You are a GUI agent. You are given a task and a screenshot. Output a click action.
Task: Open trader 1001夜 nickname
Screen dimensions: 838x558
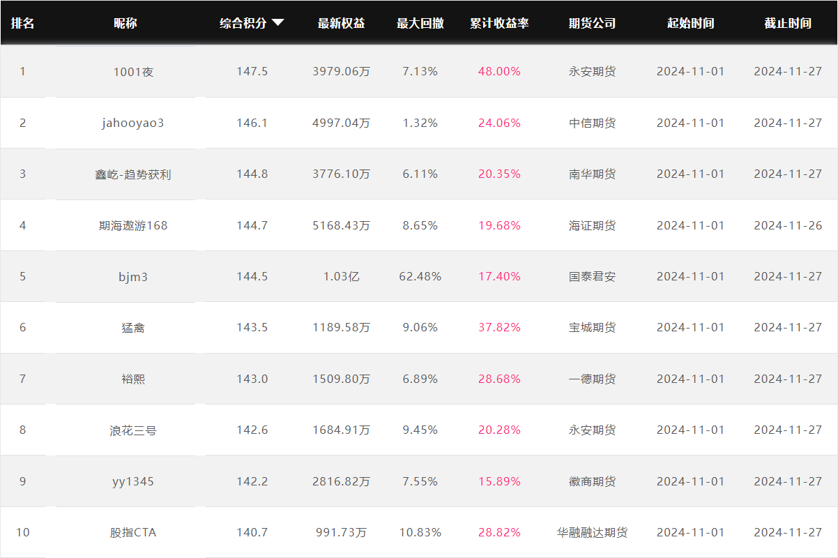point(133,71)
